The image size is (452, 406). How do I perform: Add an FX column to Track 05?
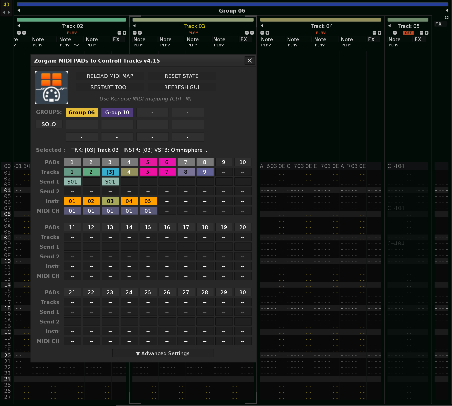pos(427,33)
